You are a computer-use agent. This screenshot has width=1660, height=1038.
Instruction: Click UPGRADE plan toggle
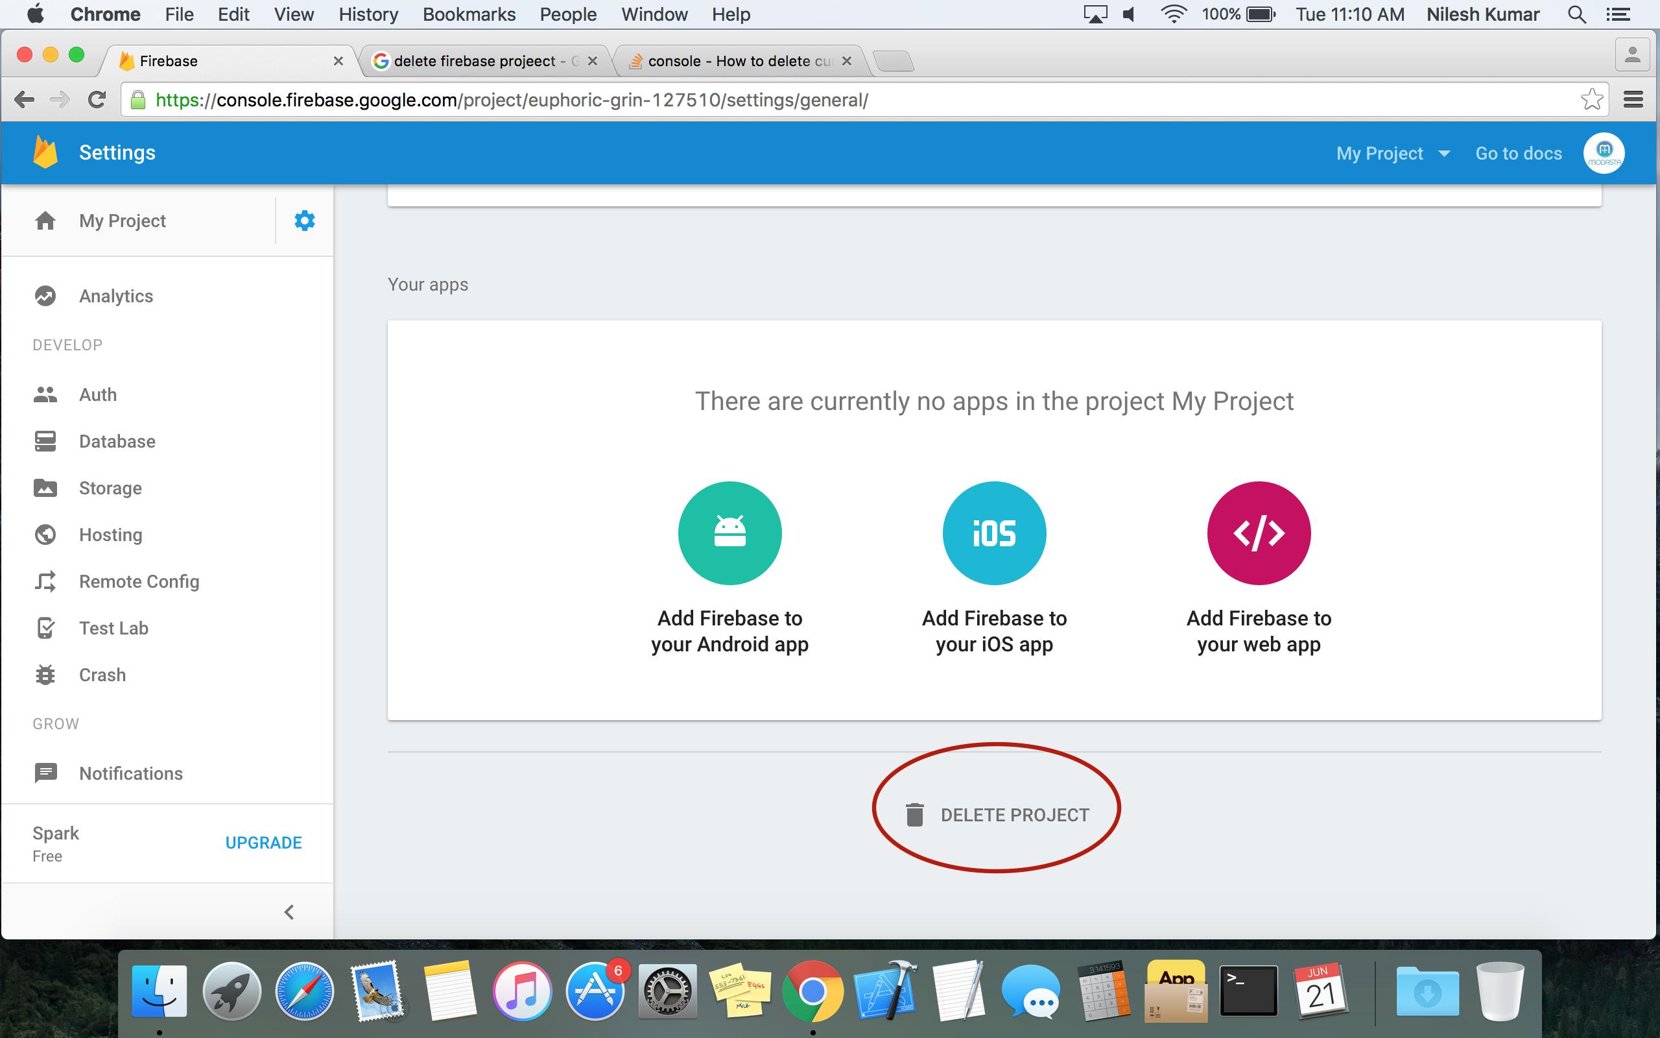click(x=262, y=843)
